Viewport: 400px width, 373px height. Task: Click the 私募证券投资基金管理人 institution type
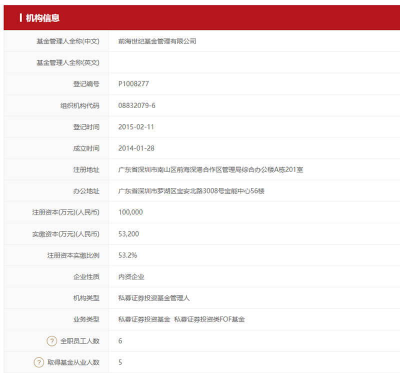point(154,298)
